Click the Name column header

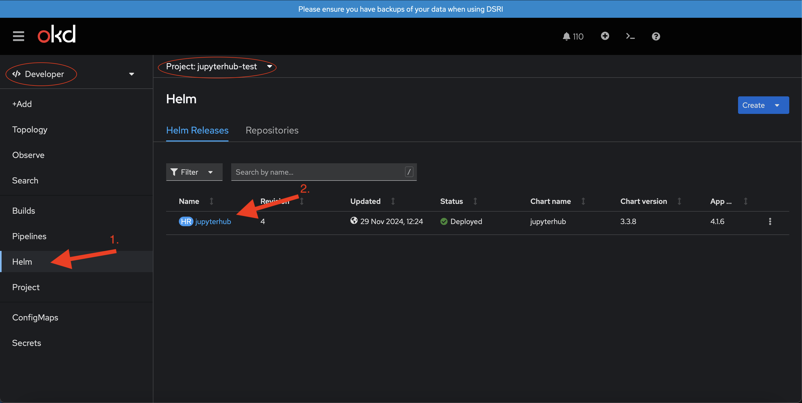click(x=189, y=201)
